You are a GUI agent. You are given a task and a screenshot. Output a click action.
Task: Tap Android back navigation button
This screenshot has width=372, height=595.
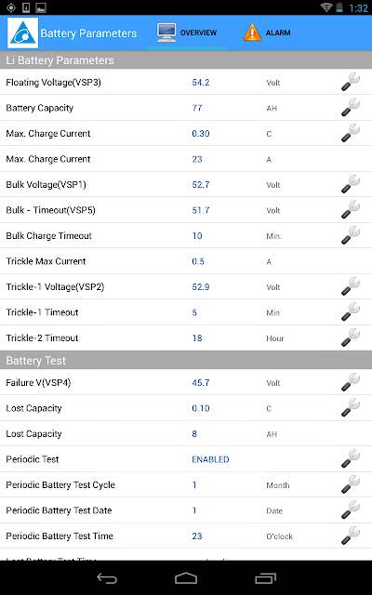coord(107,578)
